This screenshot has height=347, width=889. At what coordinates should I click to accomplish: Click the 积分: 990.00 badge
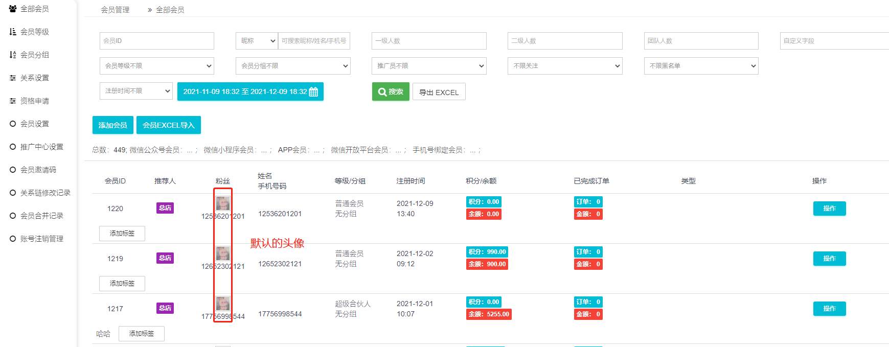point(487,252)
